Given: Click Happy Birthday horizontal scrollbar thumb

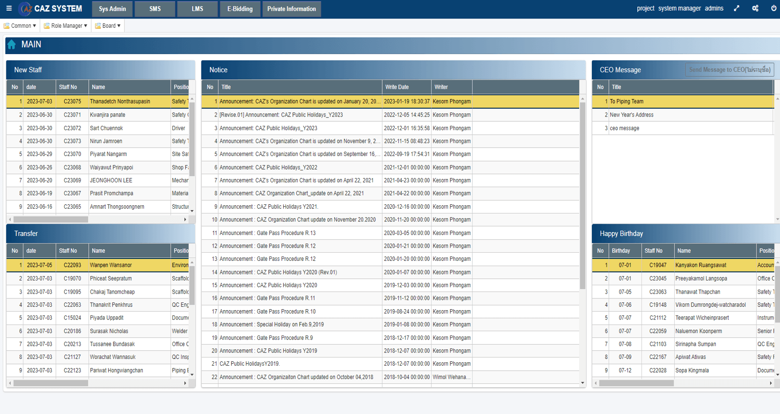Looking at the screenshot, I should (636, 383).
